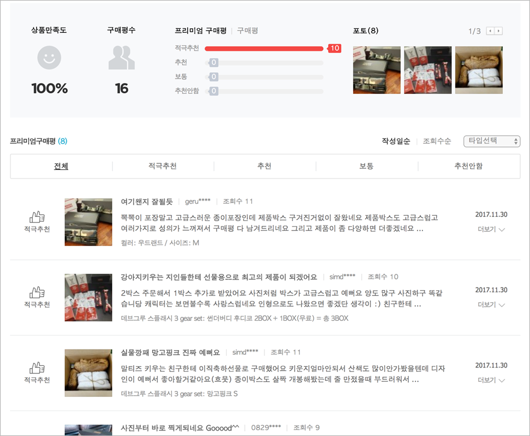530x436 pixels.
Task: Click 조회수 9 view count
Action: click(x=306, y=428)
